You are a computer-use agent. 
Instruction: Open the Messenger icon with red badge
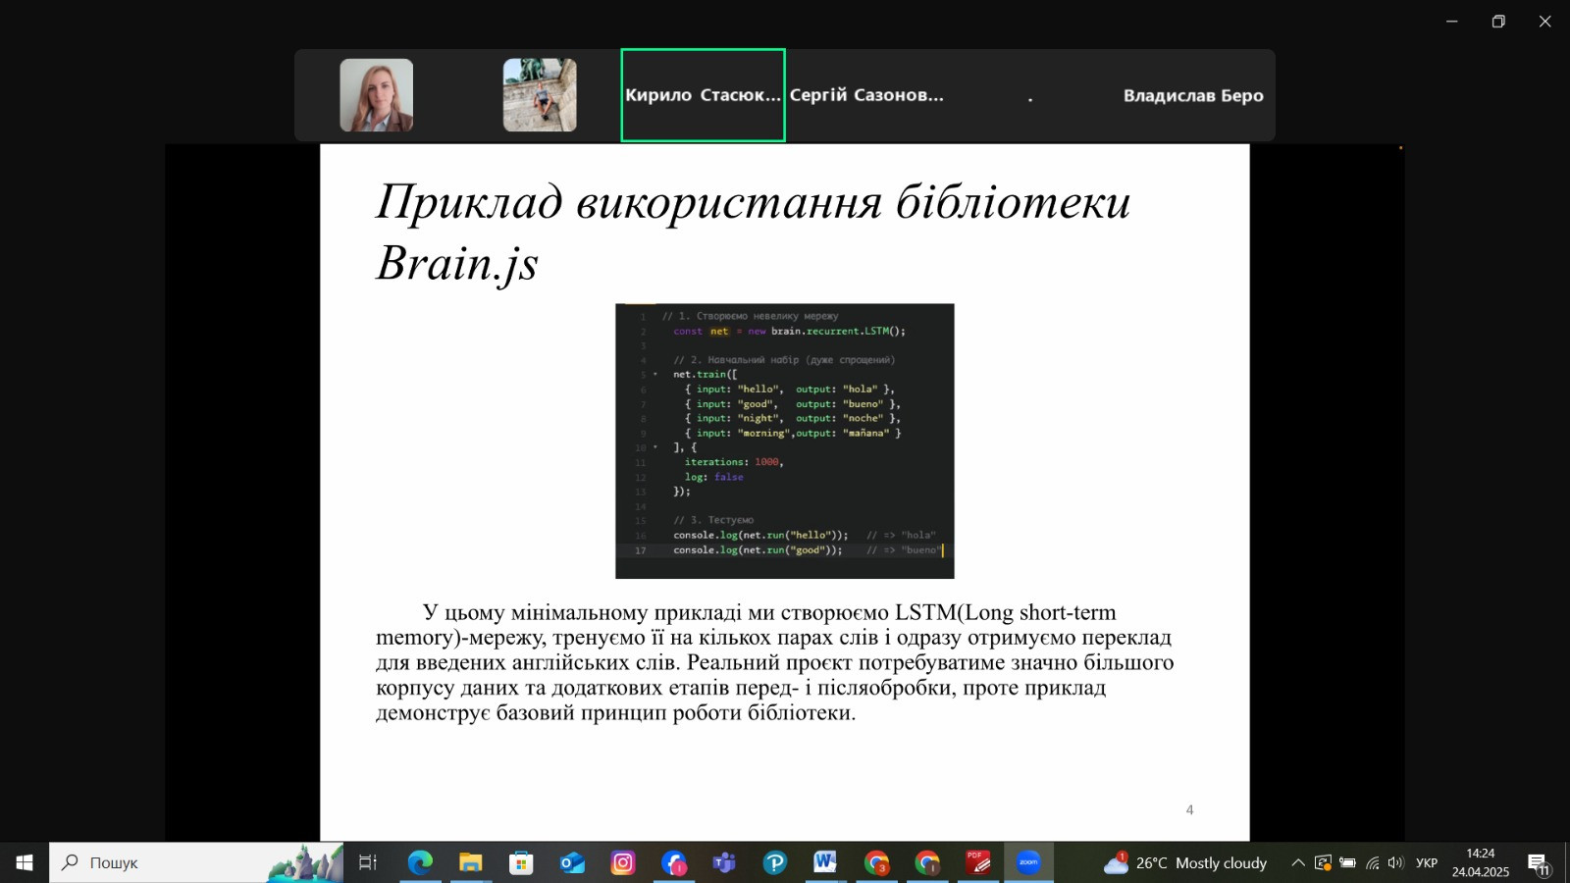tap(674, 862)
